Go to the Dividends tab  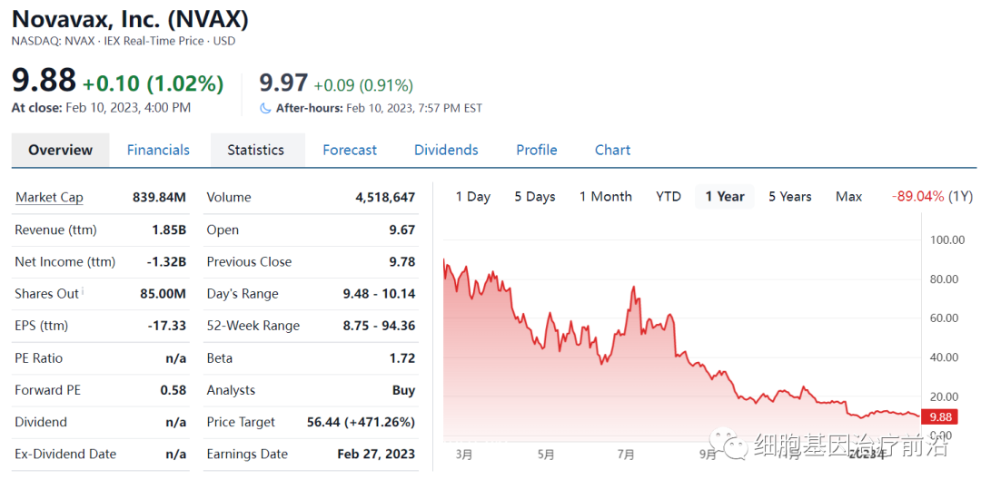coord(446,150)
